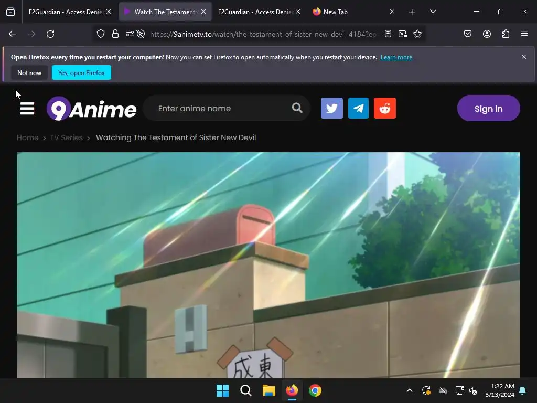Viewport: 537px width, 403px height.
Task: Open the 9Anime Twitter link
Action: (x=332, y=108)
